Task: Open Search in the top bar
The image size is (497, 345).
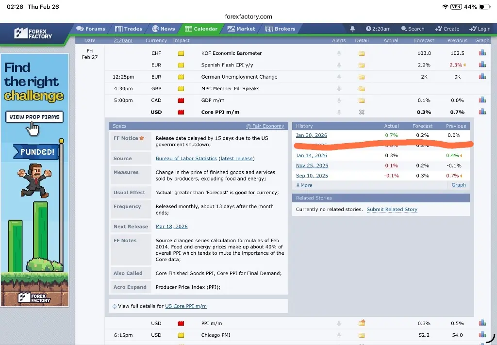Action: point(413,29)
